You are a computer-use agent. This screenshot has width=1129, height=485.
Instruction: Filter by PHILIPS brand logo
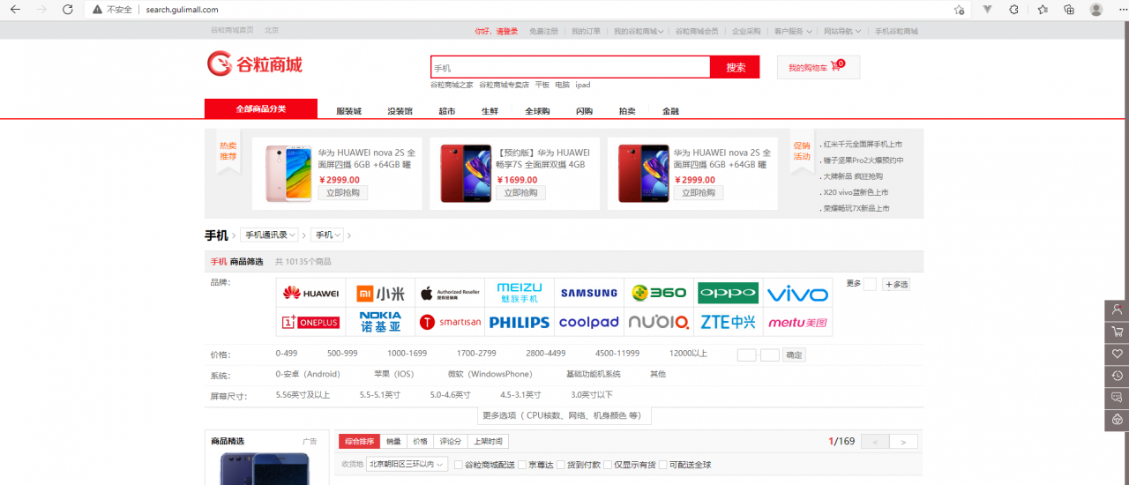pos(520,323)
